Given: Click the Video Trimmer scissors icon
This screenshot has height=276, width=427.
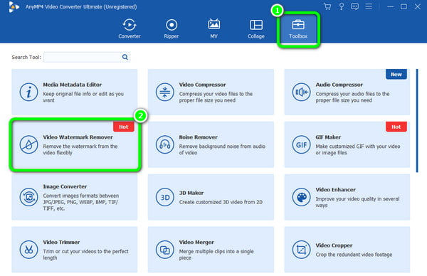Looking at the screenshot, I should tap(28, 250).
